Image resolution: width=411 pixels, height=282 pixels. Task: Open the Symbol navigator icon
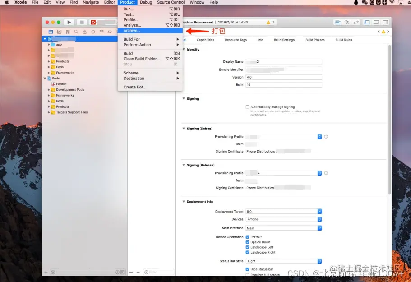[x=68, y=32]
